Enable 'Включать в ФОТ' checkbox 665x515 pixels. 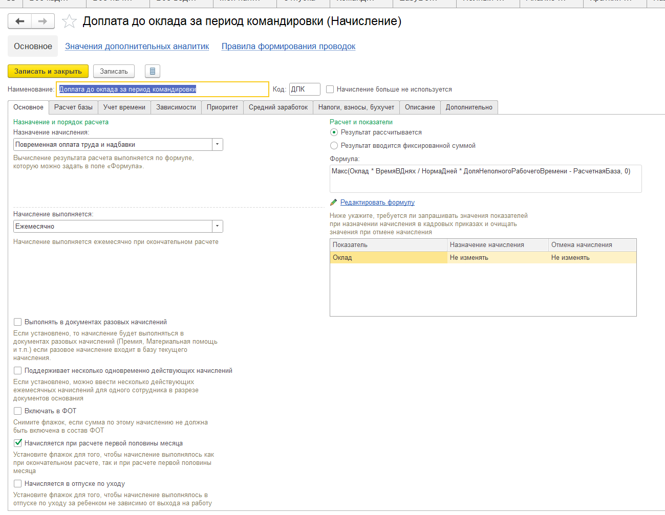coord(18,411)
